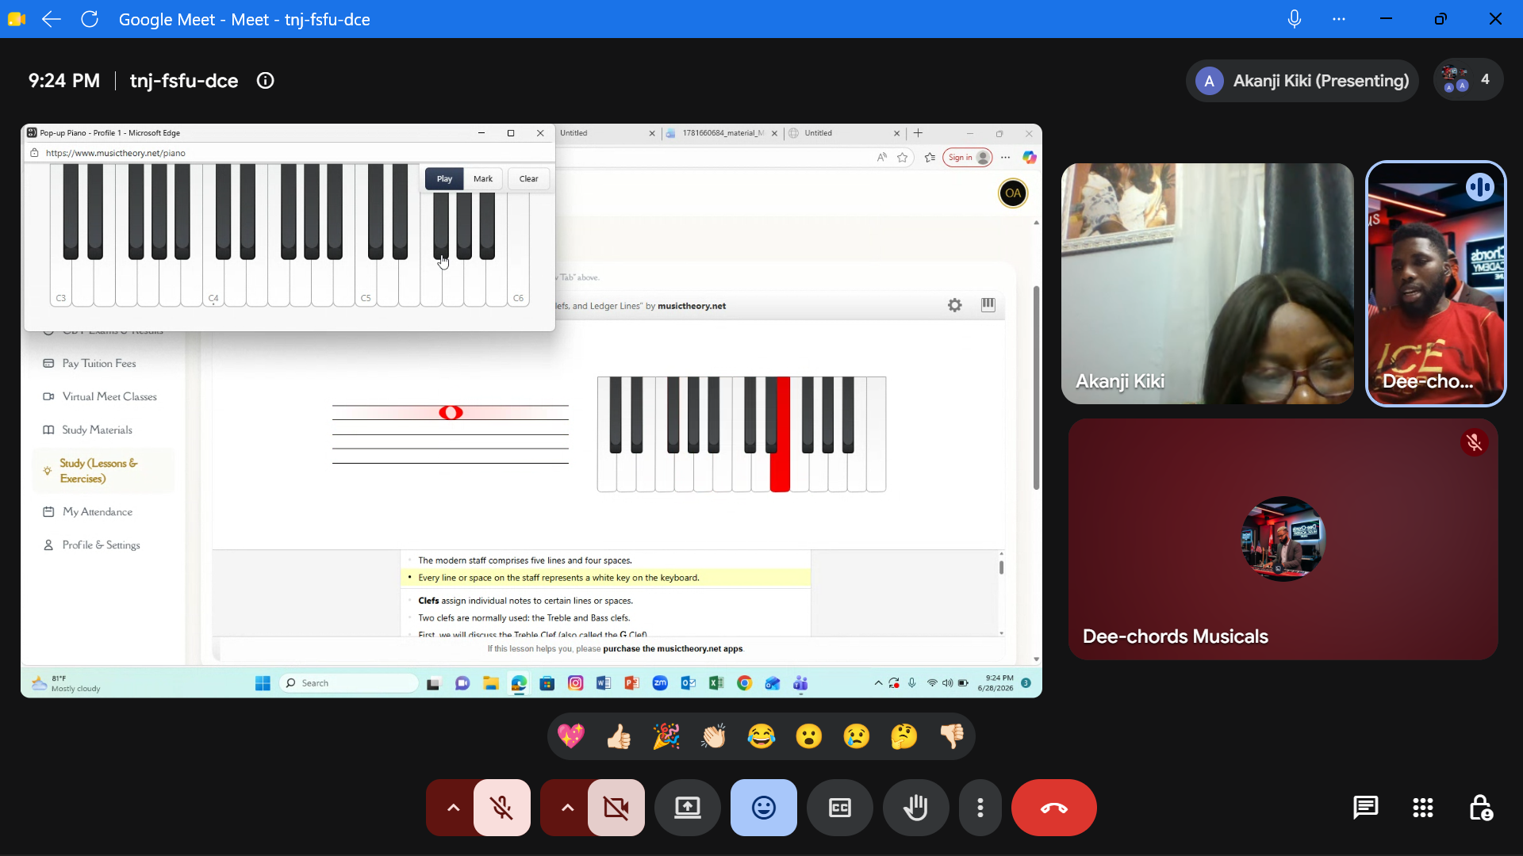Image resolution: width=1523 pixels, height=856 pixels.
Task: Click the microphone icon in title bar
Action: point(1294,19)
